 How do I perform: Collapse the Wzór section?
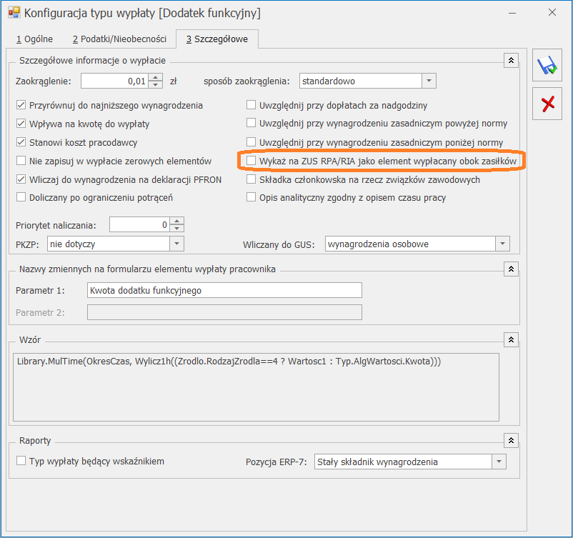pyautogui.click(x=511, y=339)
